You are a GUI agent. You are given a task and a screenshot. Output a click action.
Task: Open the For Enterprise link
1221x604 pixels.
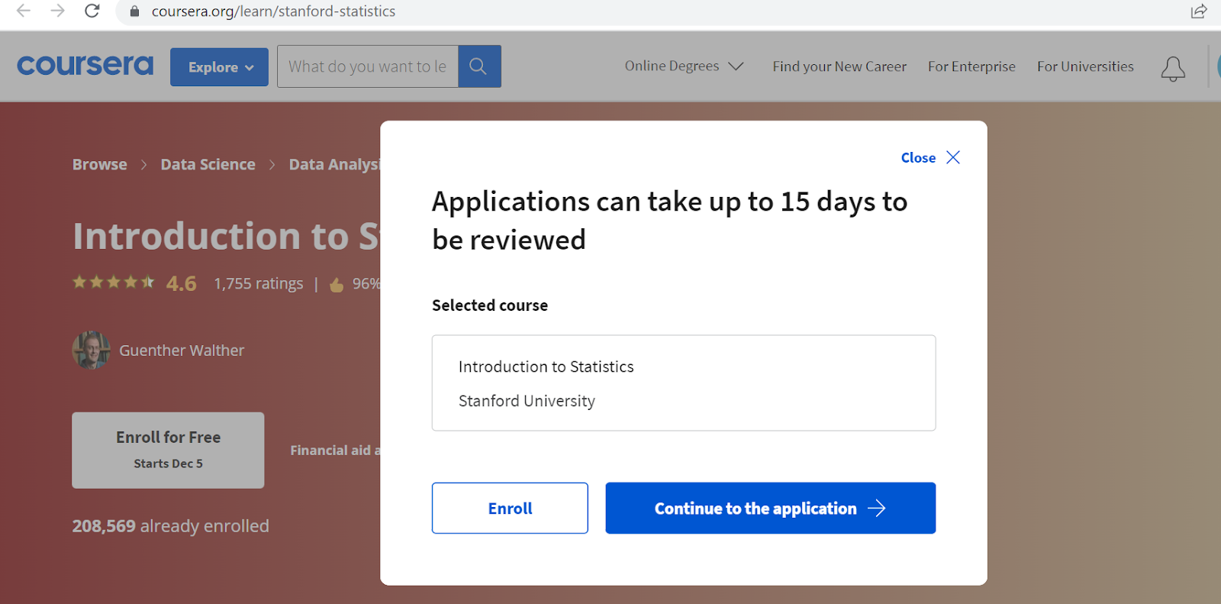click(x=971, y=66)
